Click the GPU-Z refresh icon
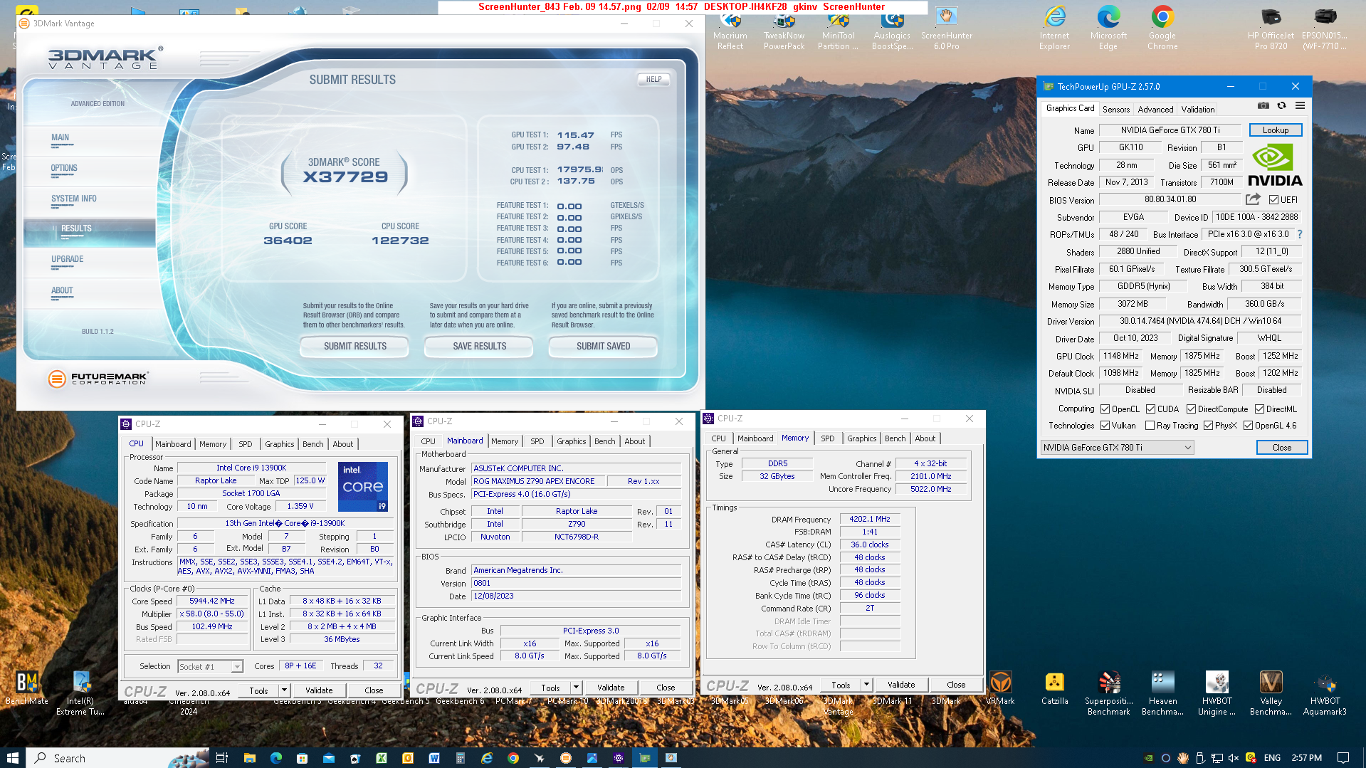This screenshot has height=768, width=1366. [1281, 106]
